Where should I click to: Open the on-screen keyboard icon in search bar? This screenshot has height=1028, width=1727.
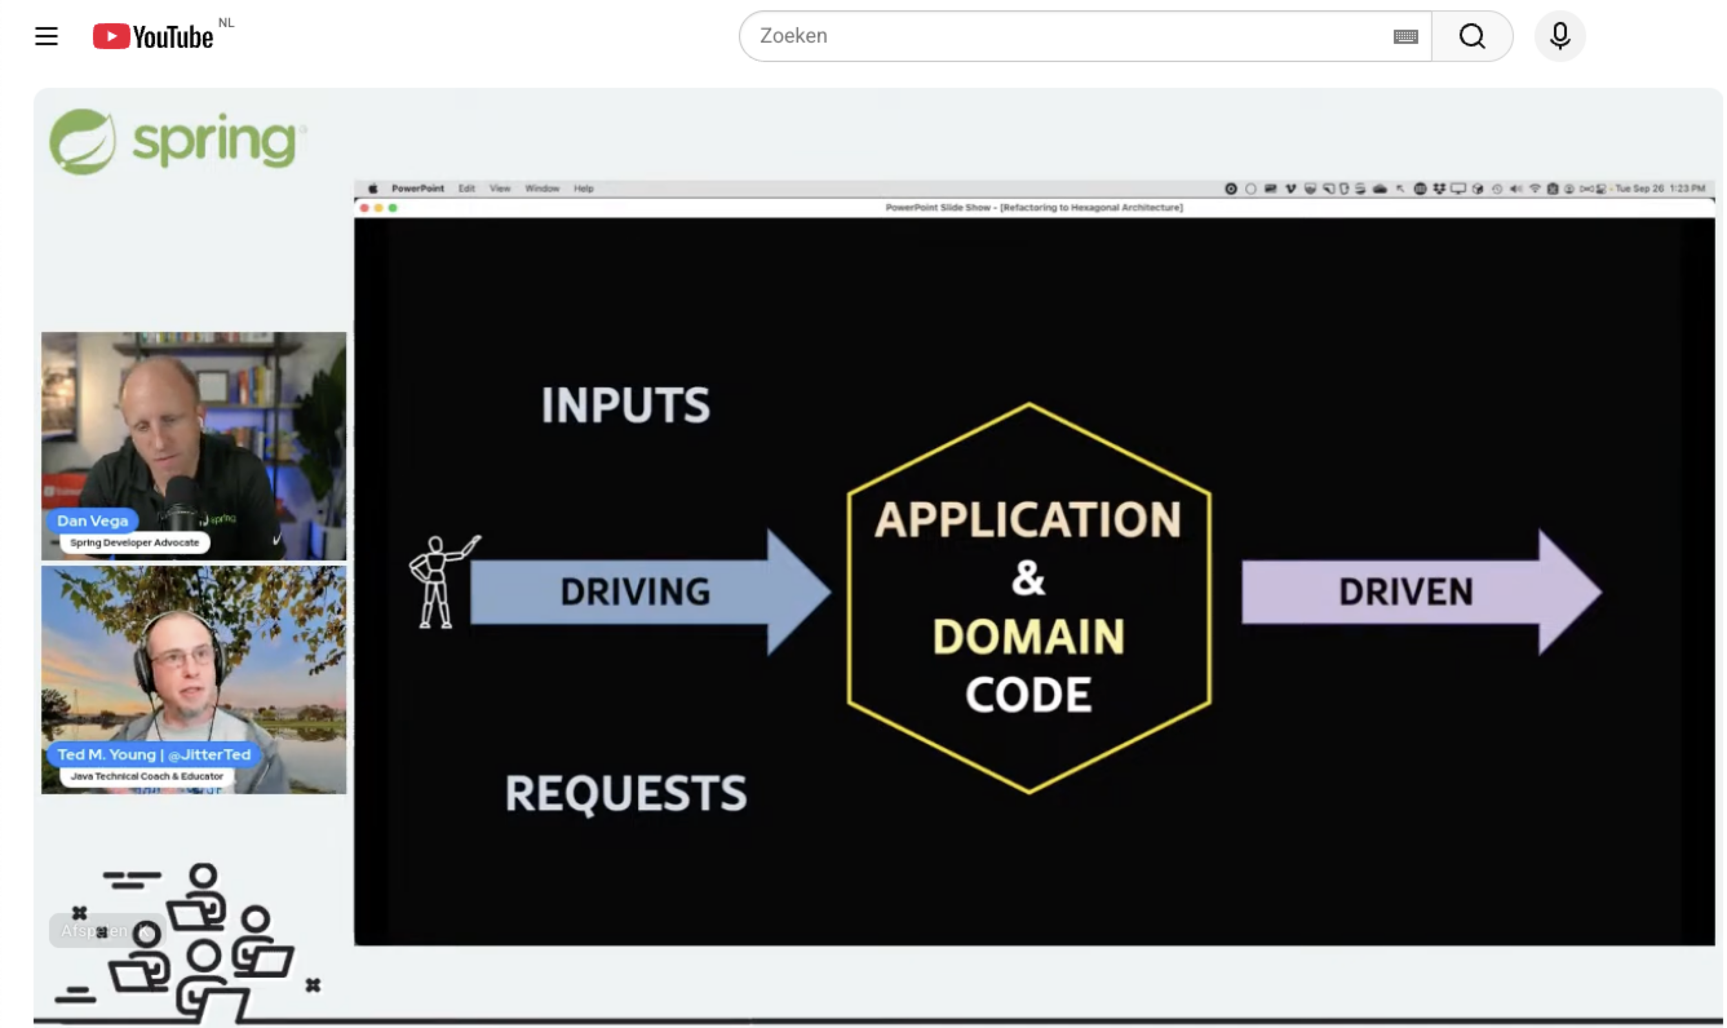[x=1405, y=36]
